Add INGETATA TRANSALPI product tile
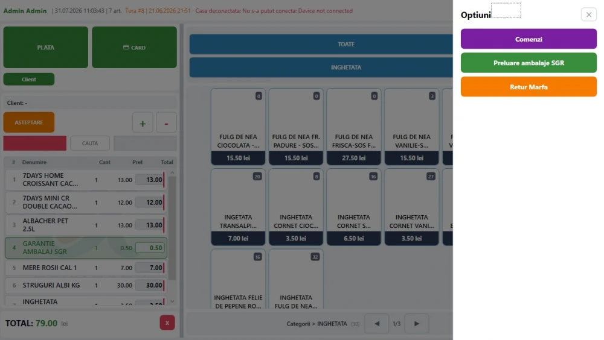Viewport: 604px width, 340px height. pos(238,207)
